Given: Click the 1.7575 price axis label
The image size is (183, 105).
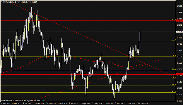Looking at the screenshot, I should (x=179, y=25).
